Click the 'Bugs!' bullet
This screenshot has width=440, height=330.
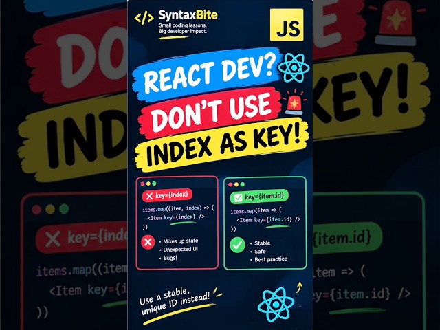[x=168, y=258]
